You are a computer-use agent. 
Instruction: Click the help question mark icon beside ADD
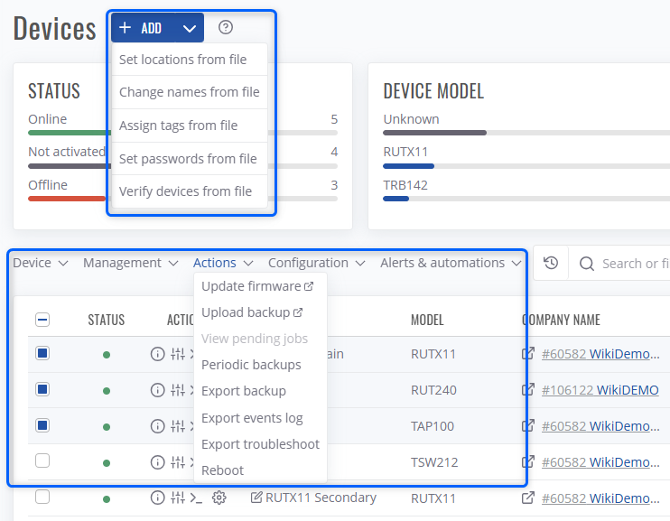[x=225, y=27]
